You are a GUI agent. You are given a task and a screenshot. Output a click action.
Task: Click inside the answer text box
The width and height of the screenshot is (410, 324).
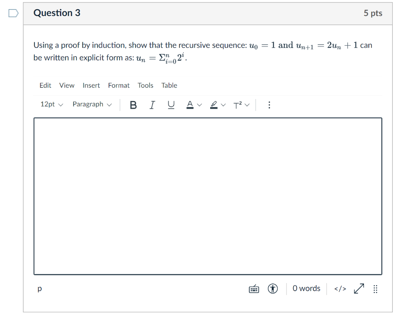point(207,195)
